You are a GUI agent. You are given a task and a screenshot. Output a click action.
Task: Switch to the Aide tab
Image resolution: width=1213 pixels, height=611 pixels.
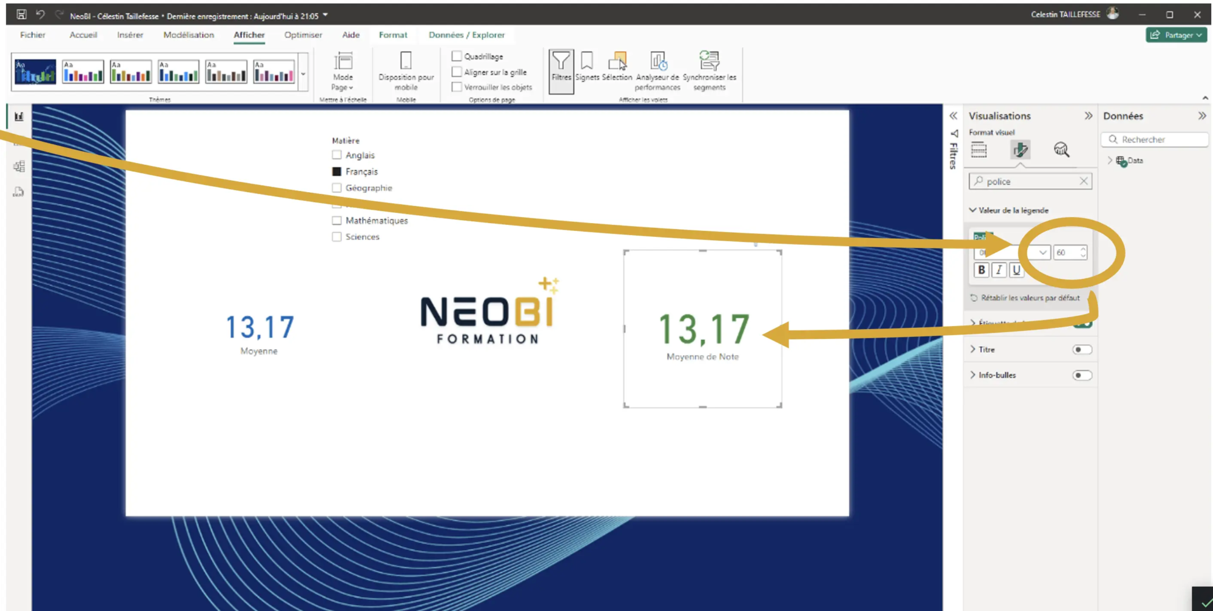[x=351, y=35]
